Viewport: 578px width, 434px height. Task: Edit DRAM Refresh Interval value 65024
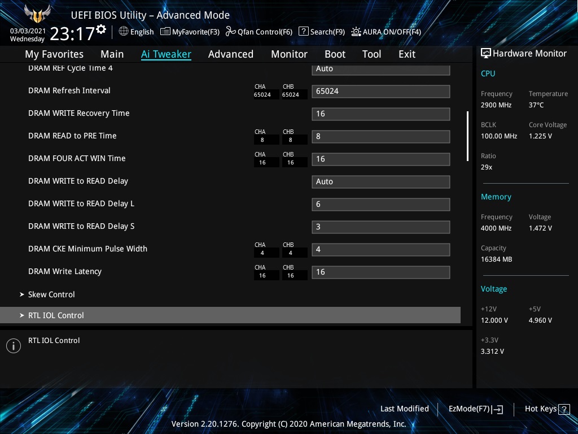pyautogui.click(x=381, y=91)
